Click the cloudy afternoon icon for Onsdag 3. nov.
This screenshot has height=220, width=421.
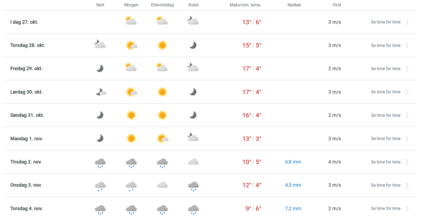pyautogui.click(x=162, y=185)
